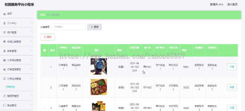Viewport: 245px width, 111px height.
Task: Click the cell reading 地址2
Action: point(186,87)
